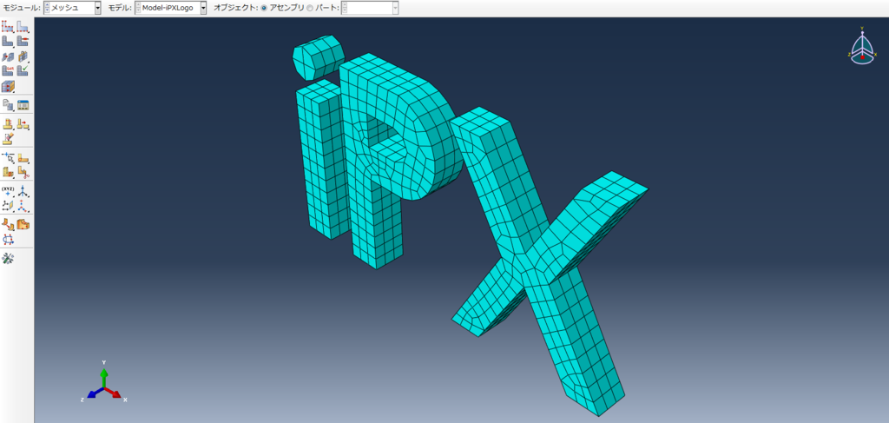The height and width of the screenshot is (423, 889).
Task: Select the T-shape with red arrow icon
Action: 23,123
